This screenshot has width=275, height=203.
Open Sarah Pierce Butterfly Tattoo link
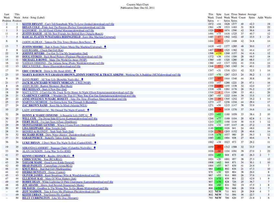click(49, 138)
